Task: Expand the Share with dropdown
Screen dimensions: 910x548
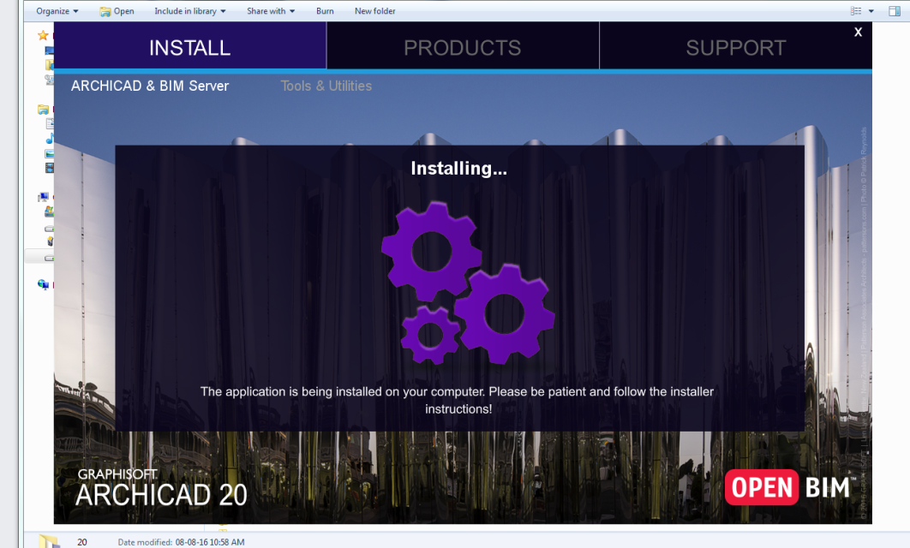Action: pos(271,11)
